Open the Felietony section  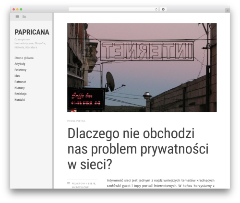tap(21, 70)
